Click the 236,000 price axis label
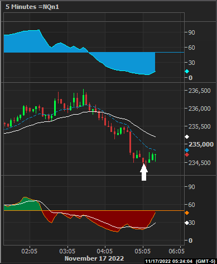The height and width of the screenshot is (264, 217). tap(200, 109)
